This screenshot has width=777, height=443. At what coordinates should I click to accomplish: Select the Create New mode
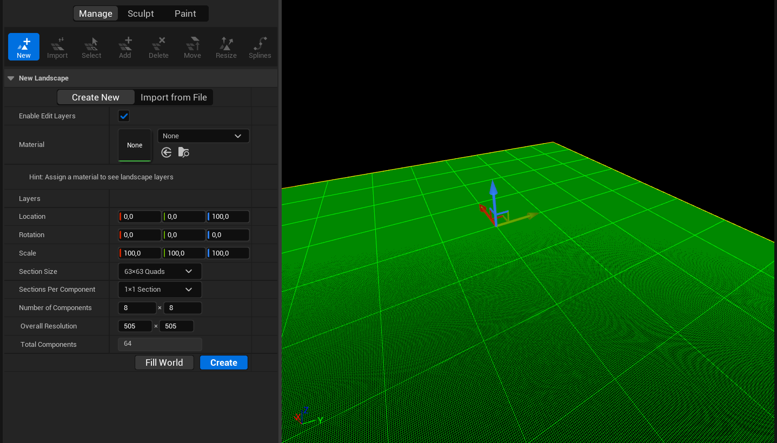(96, 97)
